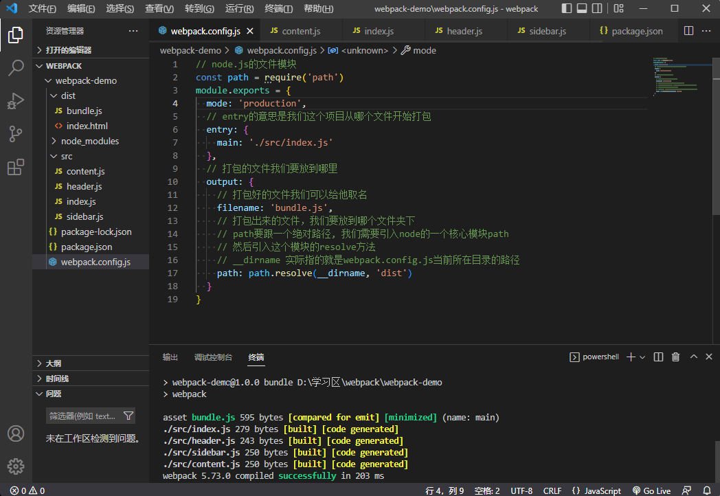Viewport: 720px width, 496px height.
Task: Click the errors and warnings count indicator
Action: click(27, 491)
